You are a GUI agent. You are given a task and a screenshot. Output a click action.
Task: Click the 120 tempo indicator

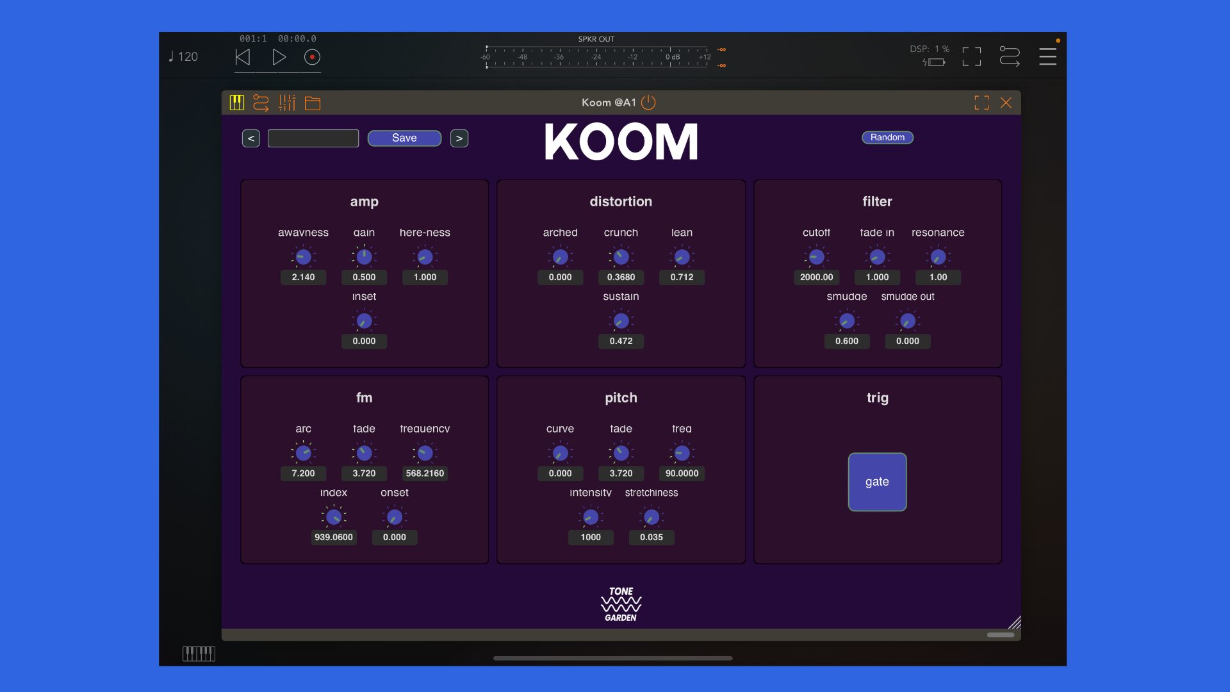coord(183,56)
